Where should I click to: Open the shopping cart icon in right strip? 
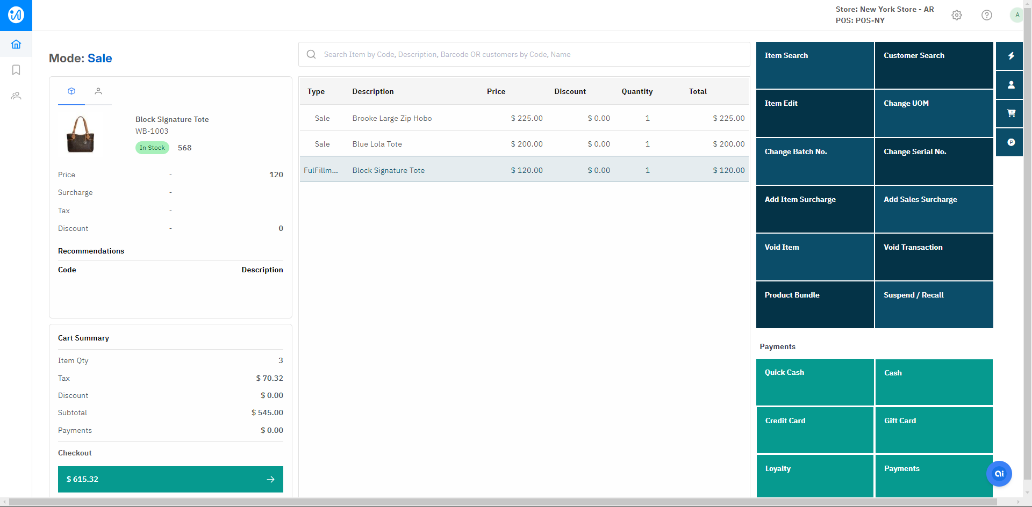(1010, 113)
